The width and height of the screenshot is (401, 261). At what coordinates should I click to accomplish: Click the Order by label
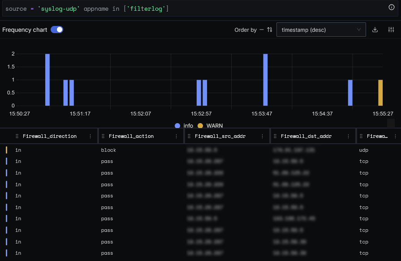pyautogui.click(x=245, y=30)
